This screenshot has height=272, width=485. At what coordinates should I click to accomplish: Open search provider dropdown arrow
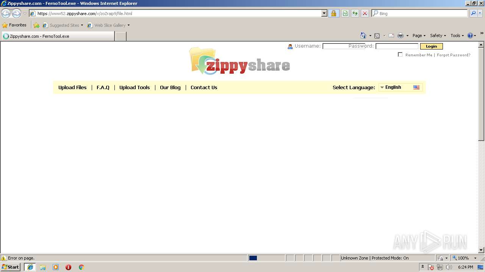pyautogui.click(x=480, y=13)
